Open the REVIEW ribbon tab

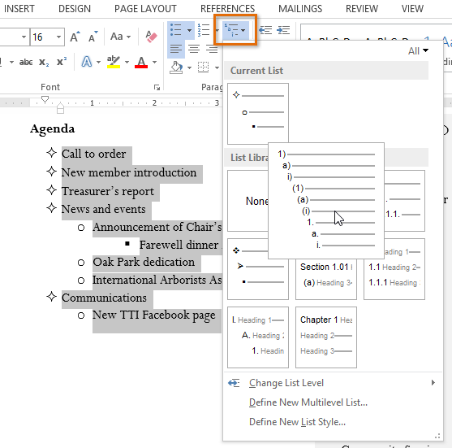[x=362, y=9]
